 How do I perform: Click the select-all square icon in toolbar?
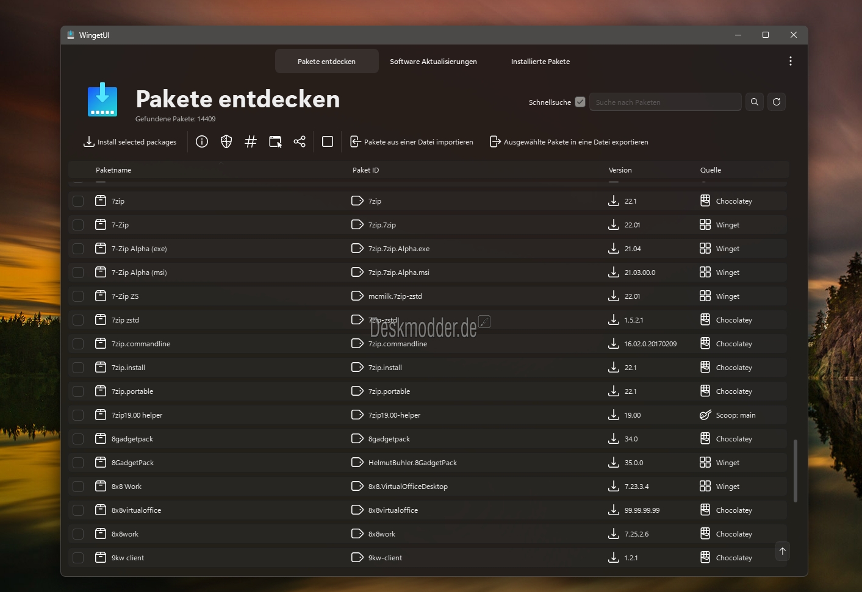328,141
